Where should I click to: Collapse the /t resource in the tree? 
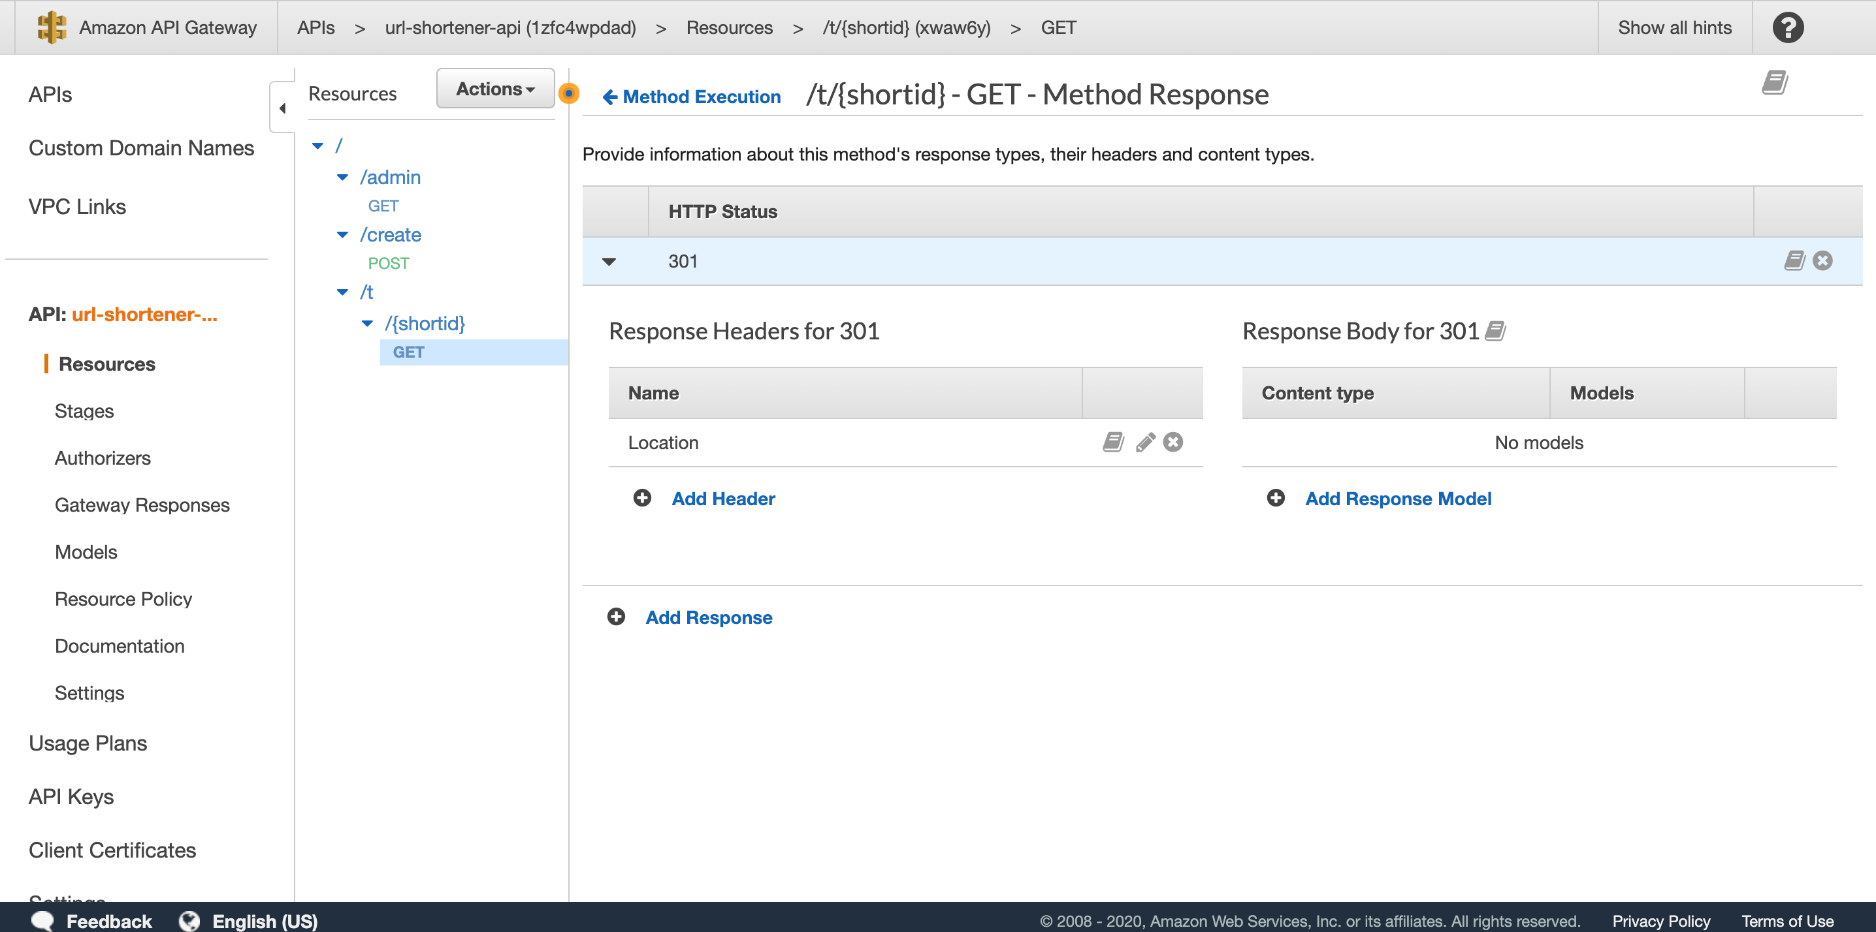click(342, 291)
